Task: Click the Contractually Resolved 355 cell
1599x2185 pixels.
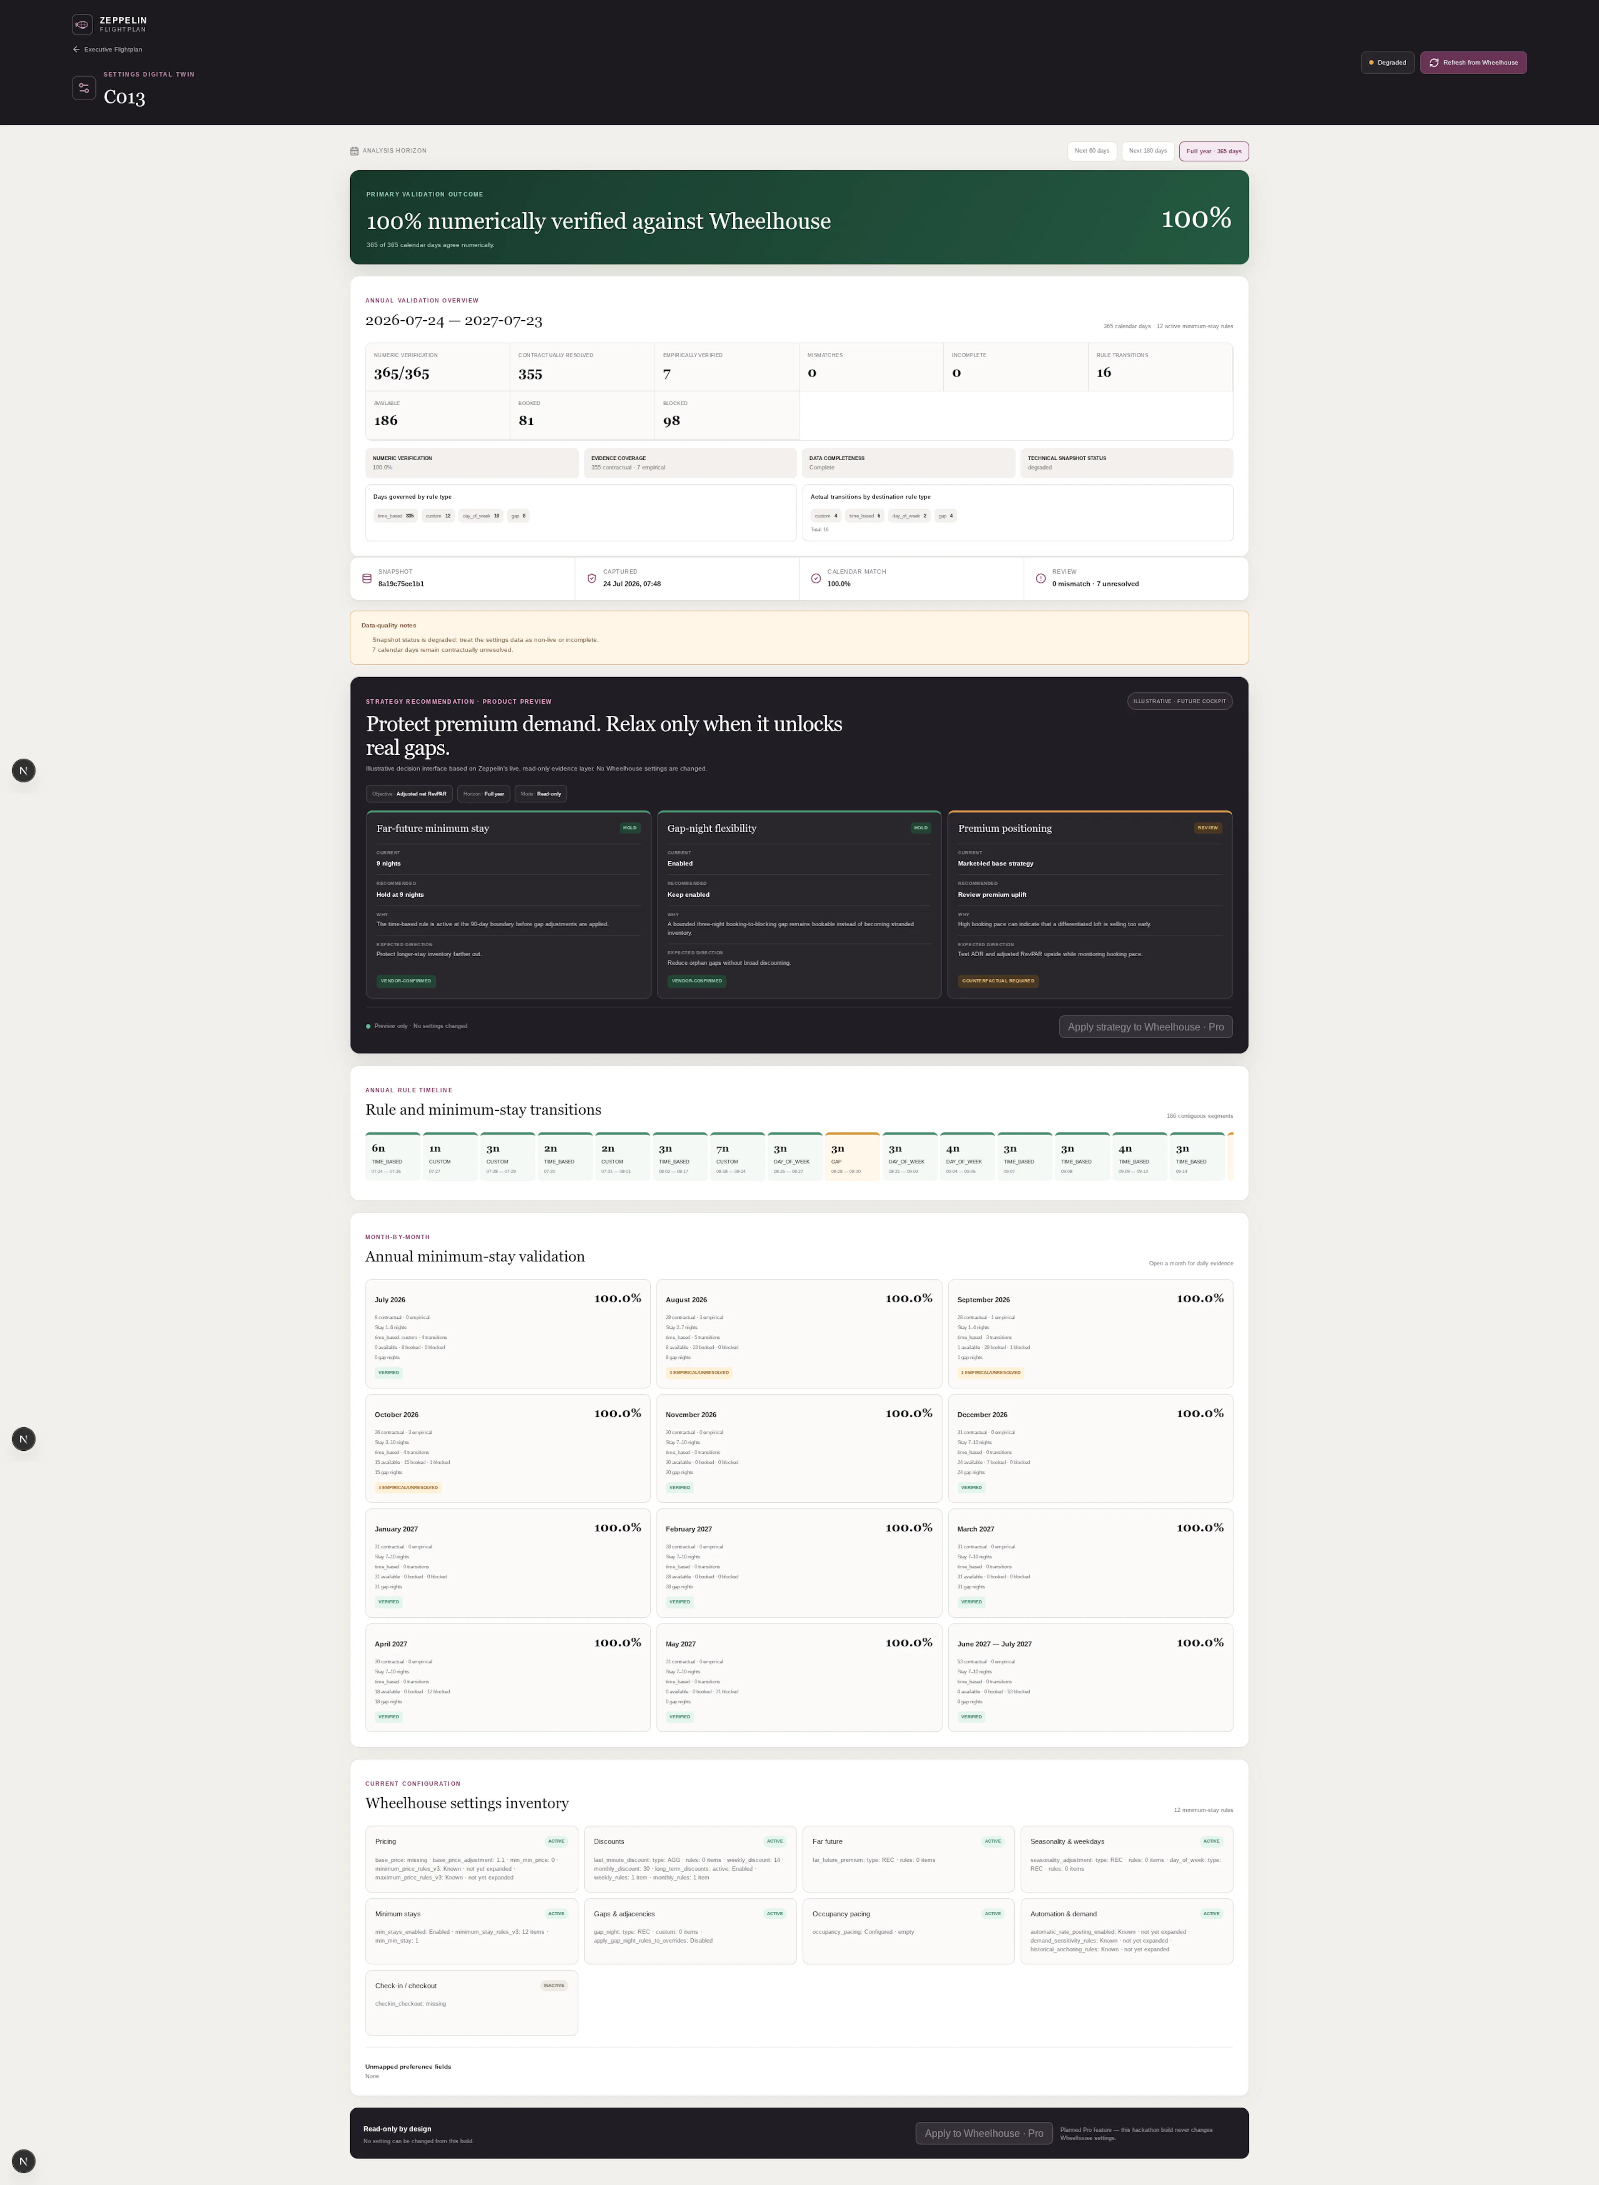Action: click(x=582, y=367)
